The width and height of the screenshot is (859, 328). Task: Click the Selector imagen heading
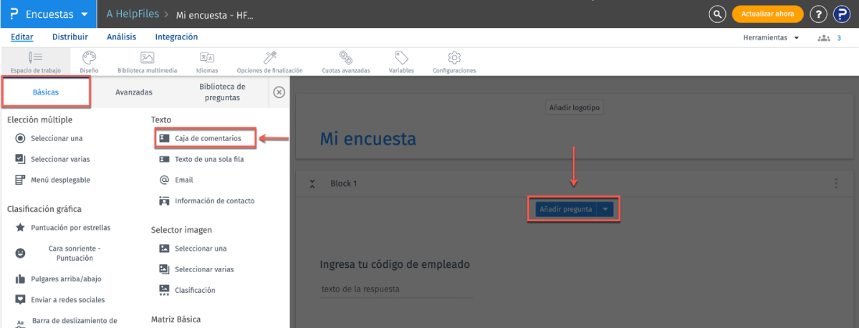pos(181,230)
